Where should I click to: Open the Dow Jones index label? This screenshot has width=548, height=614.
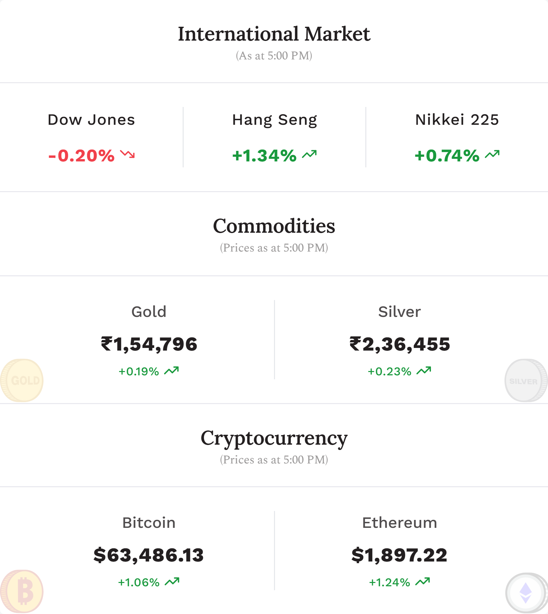pos(91,120)
